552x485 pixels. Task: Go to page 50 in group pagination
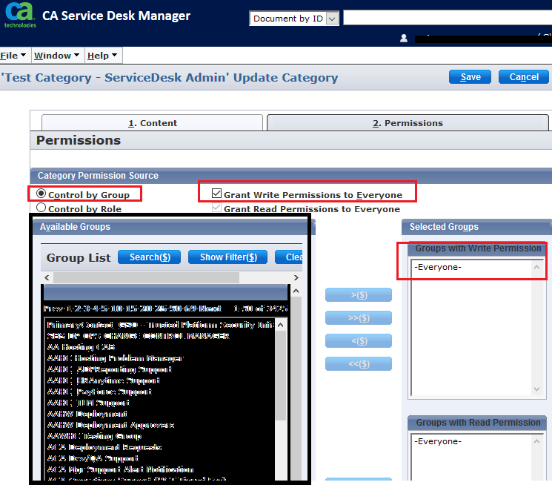176,309
